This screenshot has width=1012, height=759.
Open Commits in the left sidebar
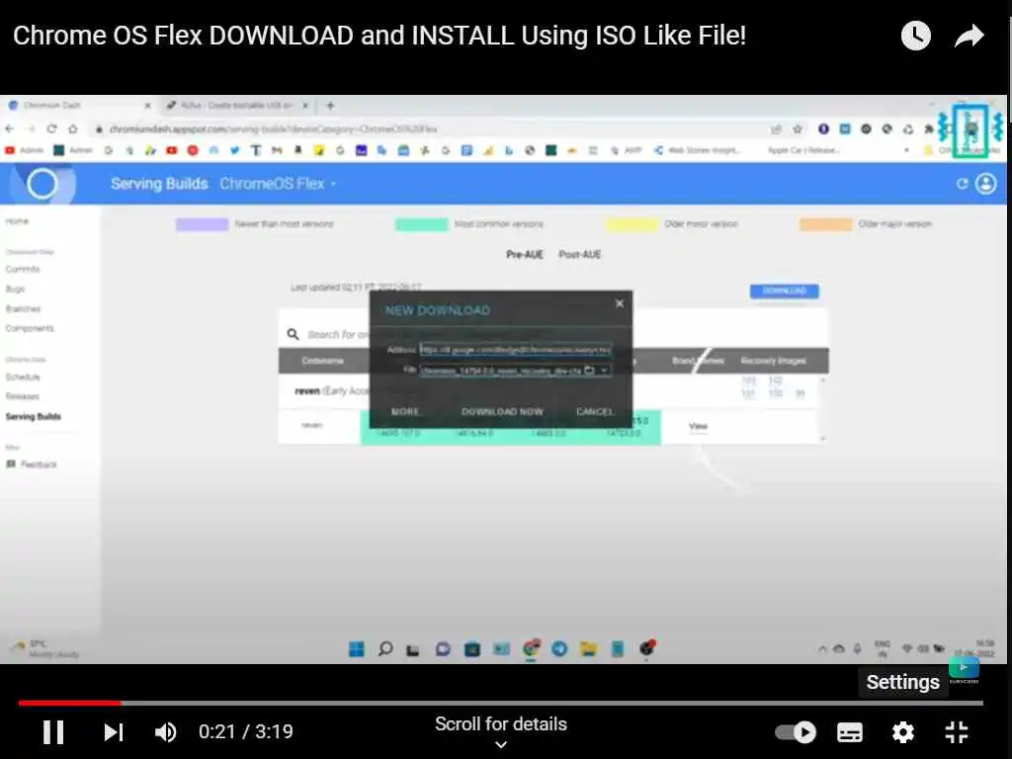23,269
